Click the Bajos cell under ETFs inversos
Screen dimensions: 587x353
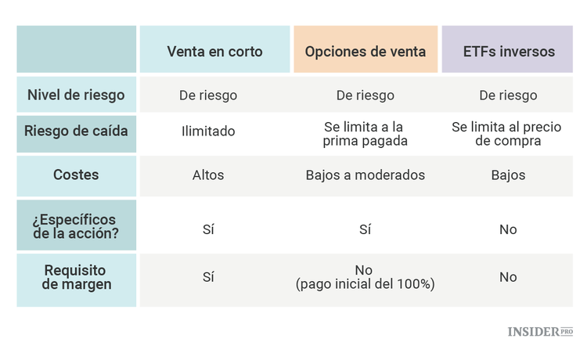pos(508,175)
